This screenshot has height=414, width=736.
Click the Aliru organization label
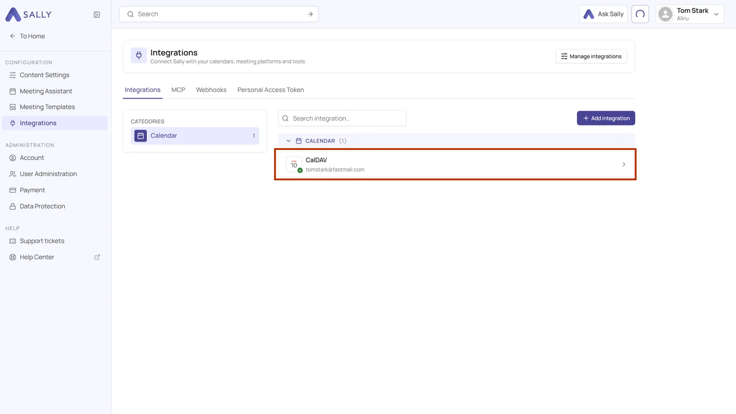click(683, 18)
